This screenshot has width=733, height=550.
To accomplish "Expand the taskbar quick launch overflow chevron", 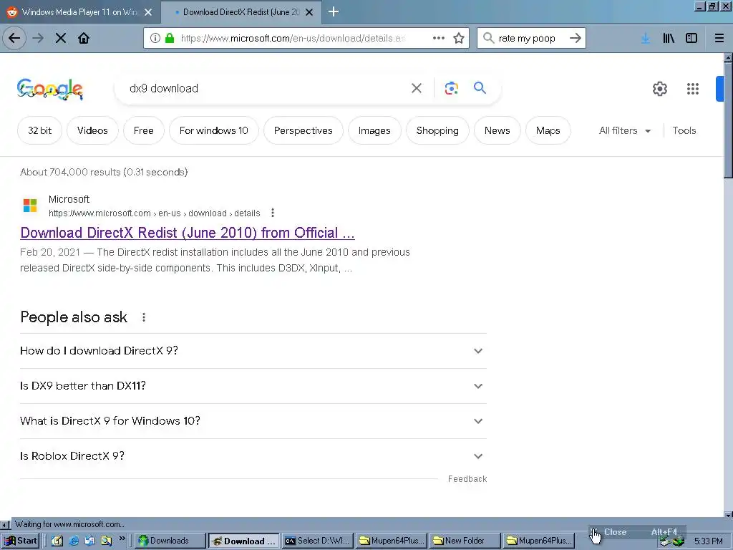I will coord(122,539).
